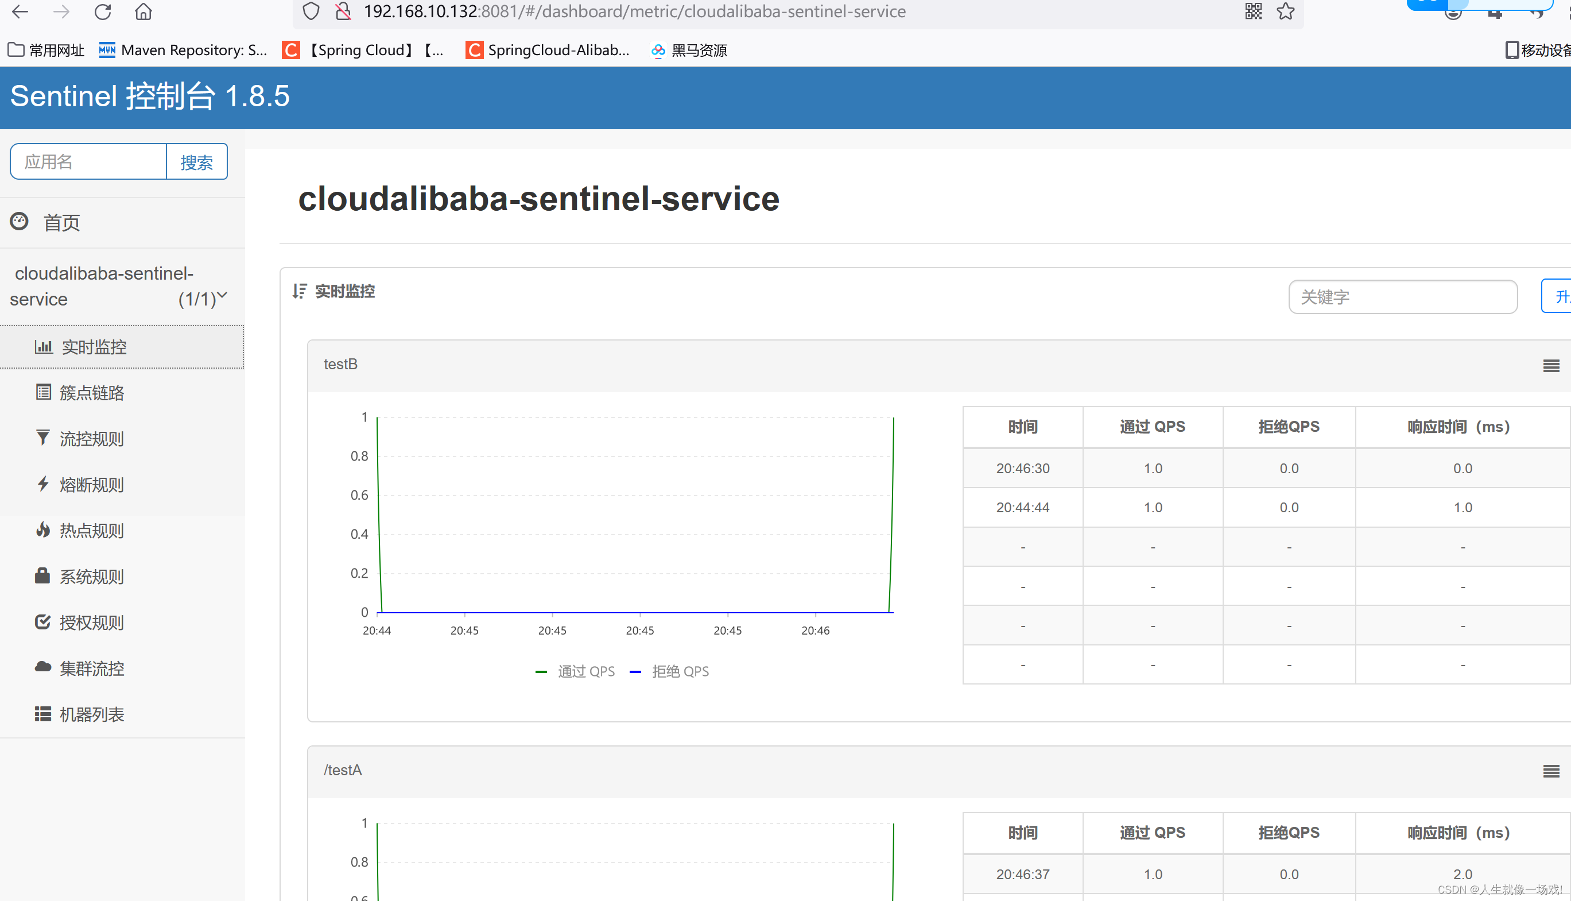Open /testA chart hamburger menu icon
This screenshot has width=1571, height=901.
pyautogui.click(x=1550, y=771)
